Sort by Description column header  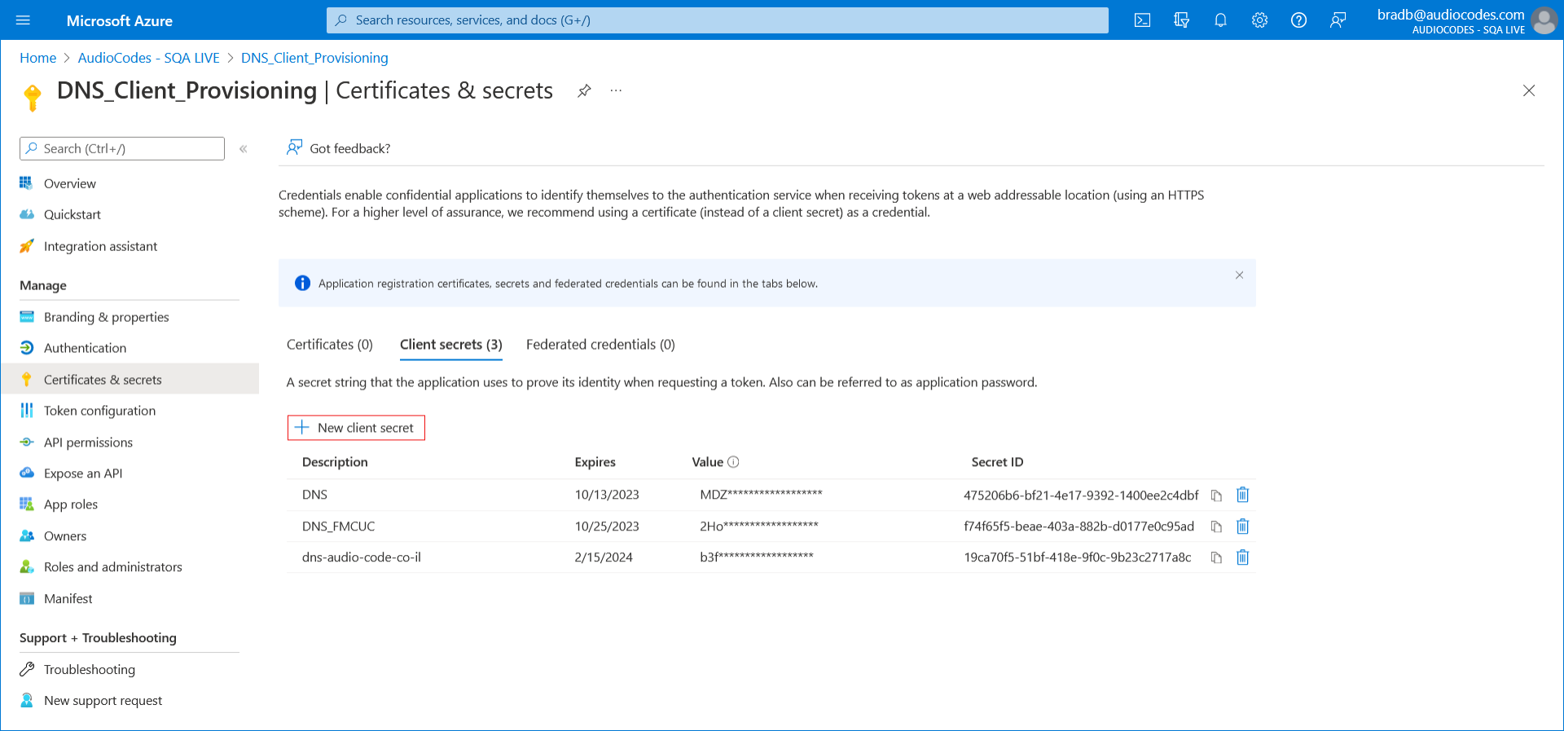[335, 462]
